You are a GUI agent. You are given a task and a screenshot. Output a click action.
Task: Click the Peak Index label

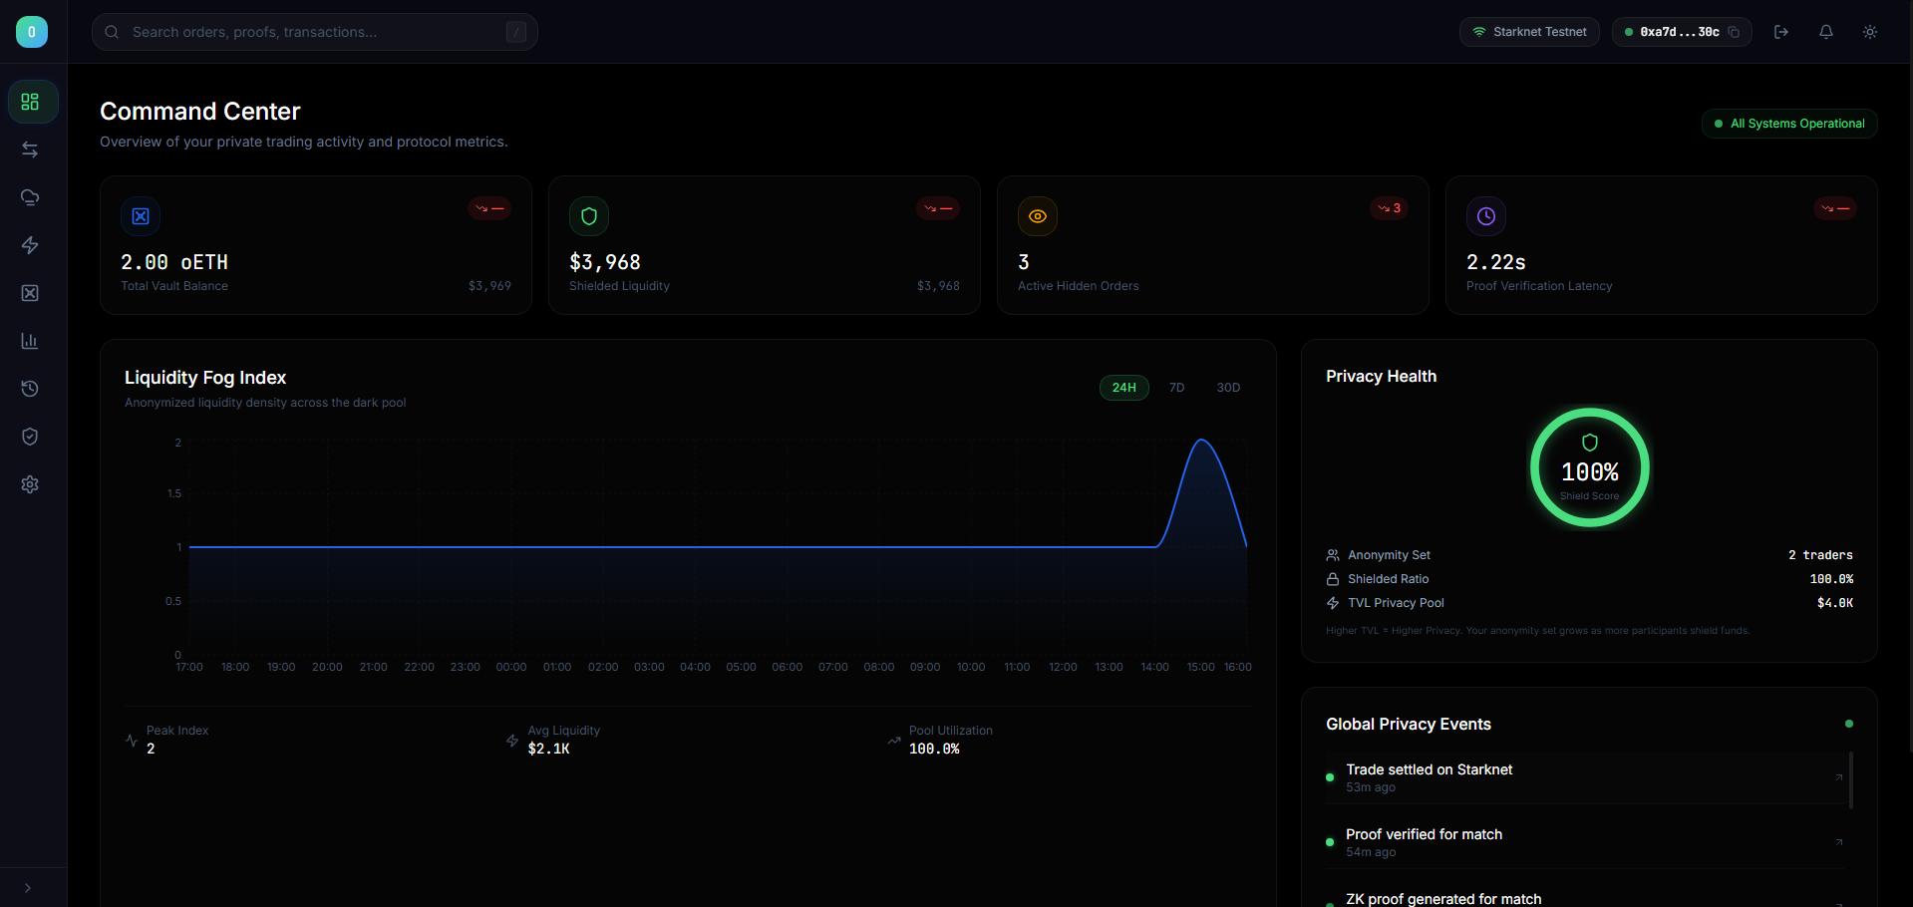pyautogui.click(x=177, y=731)
